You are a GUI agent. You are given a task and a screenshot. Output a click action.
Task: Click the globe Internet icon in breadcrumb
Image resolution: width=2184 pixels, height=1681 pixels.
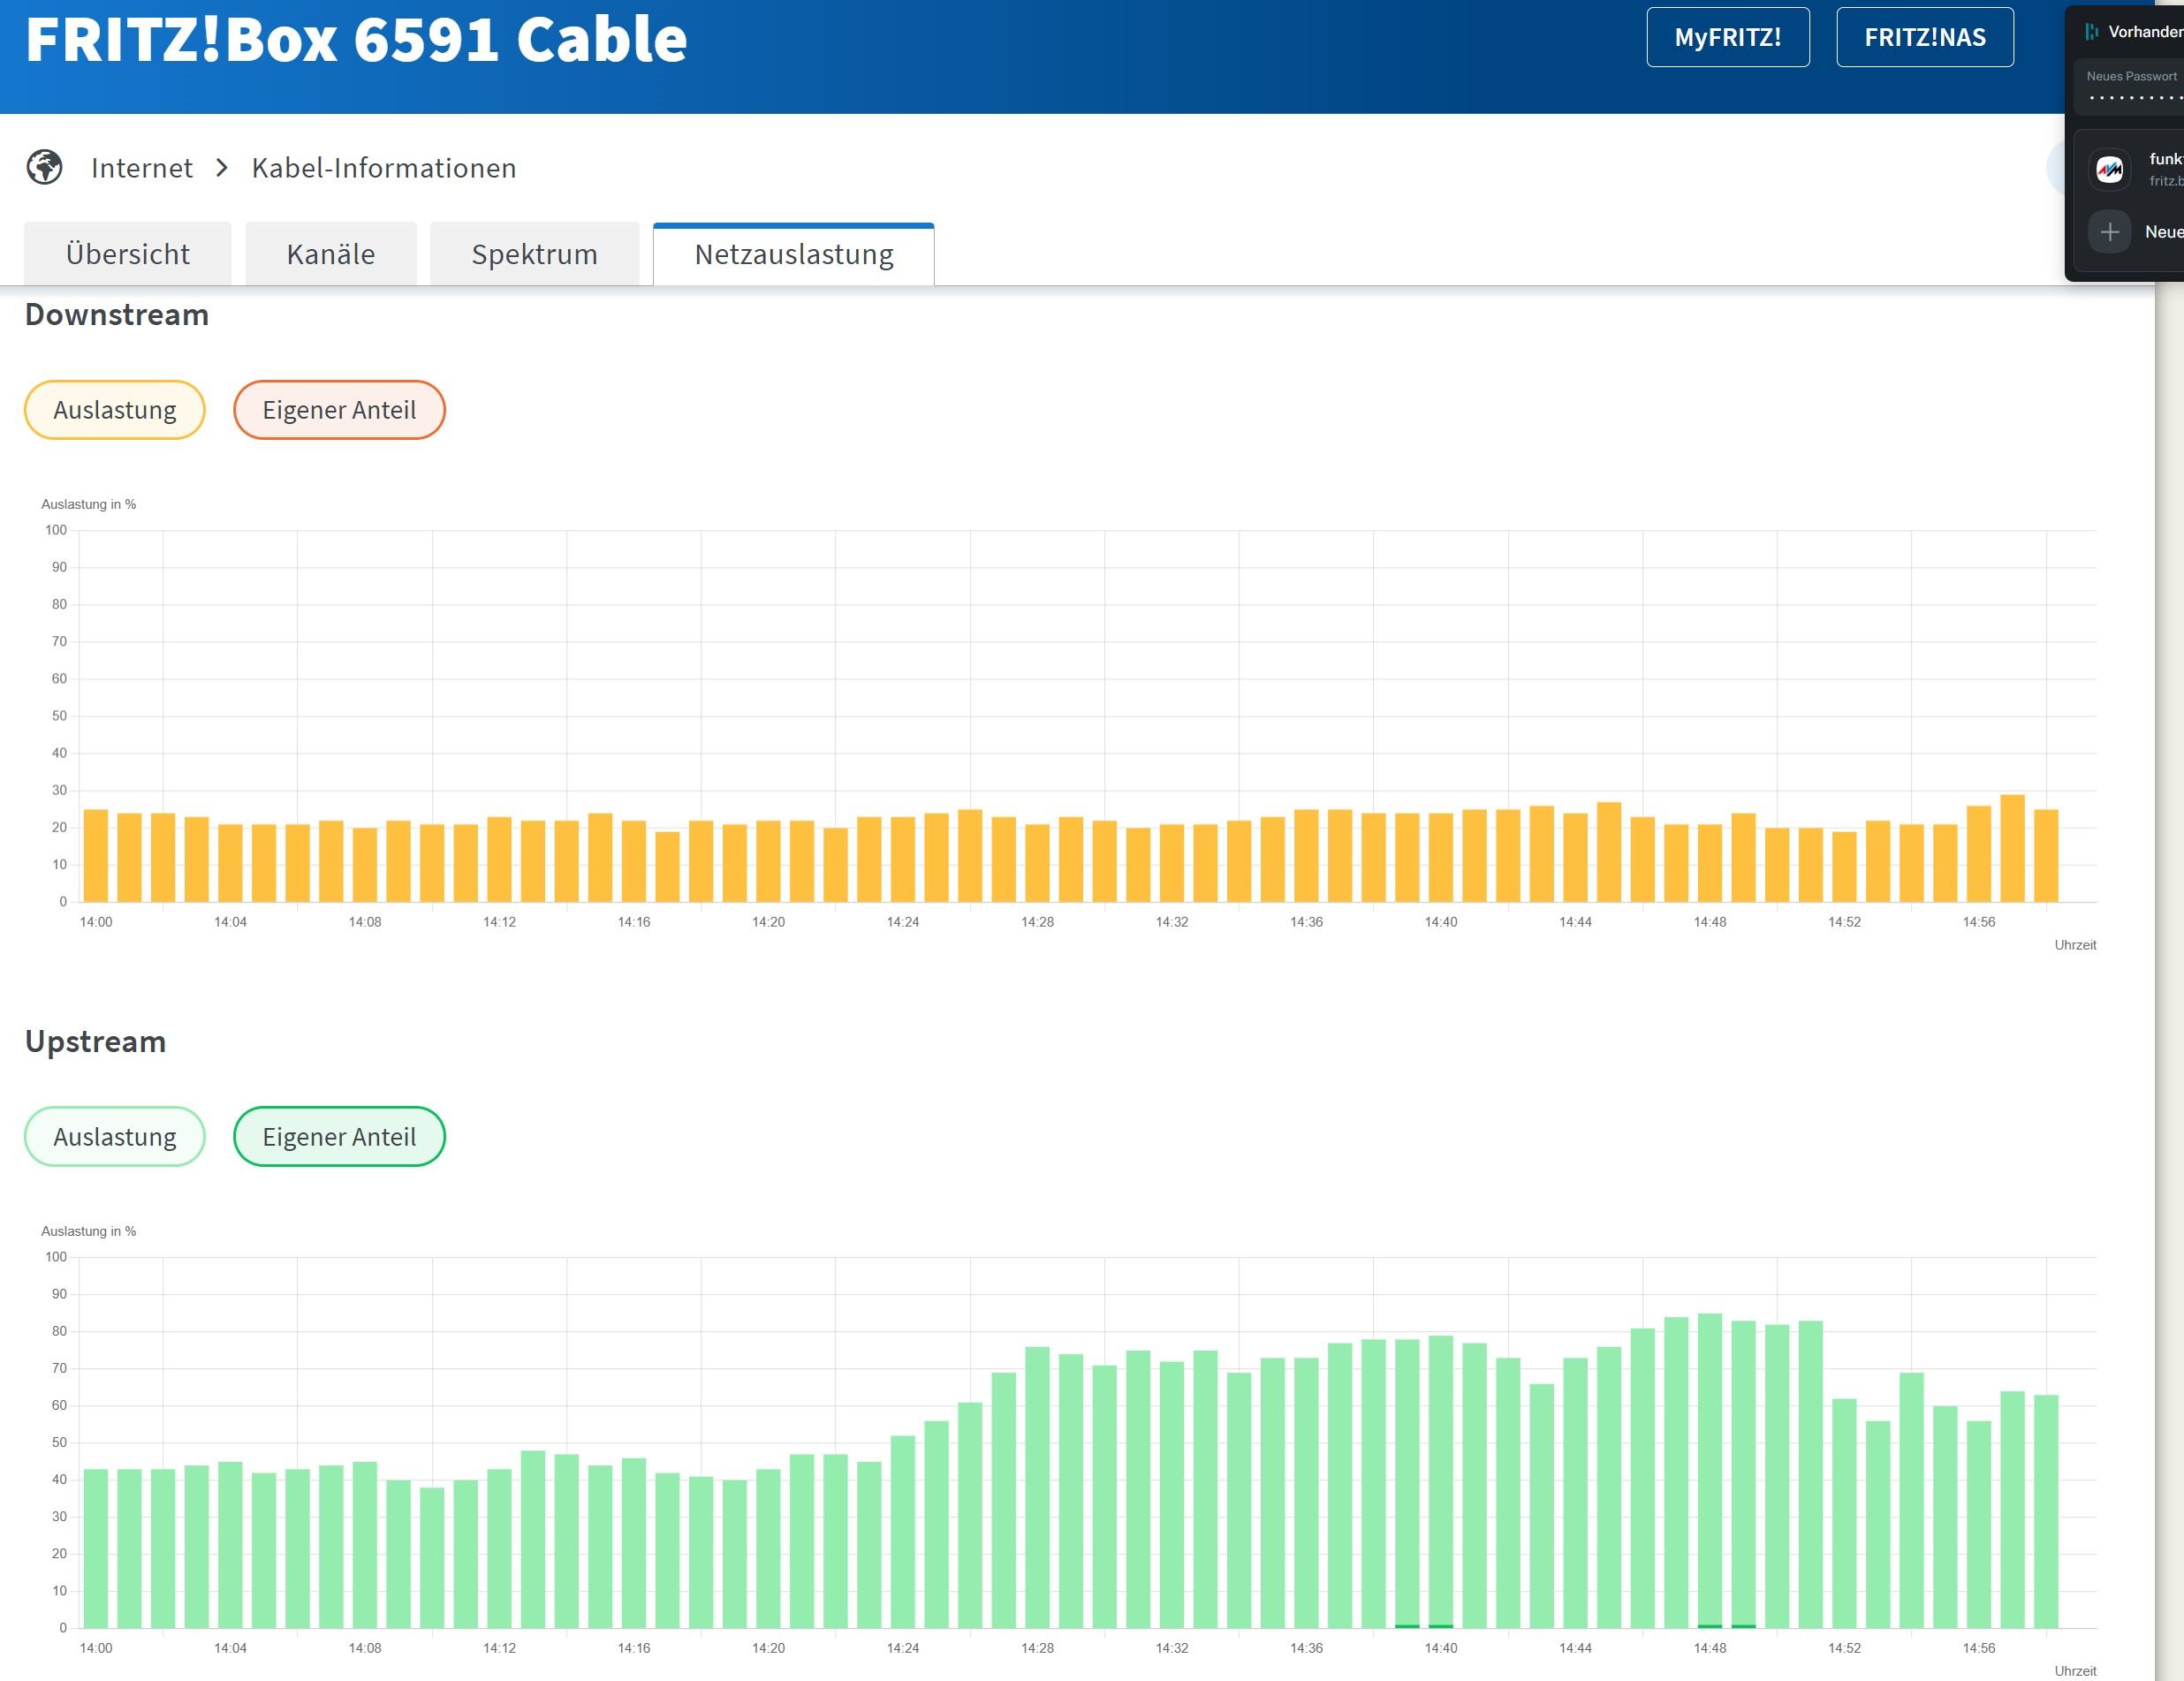(44, 167)
